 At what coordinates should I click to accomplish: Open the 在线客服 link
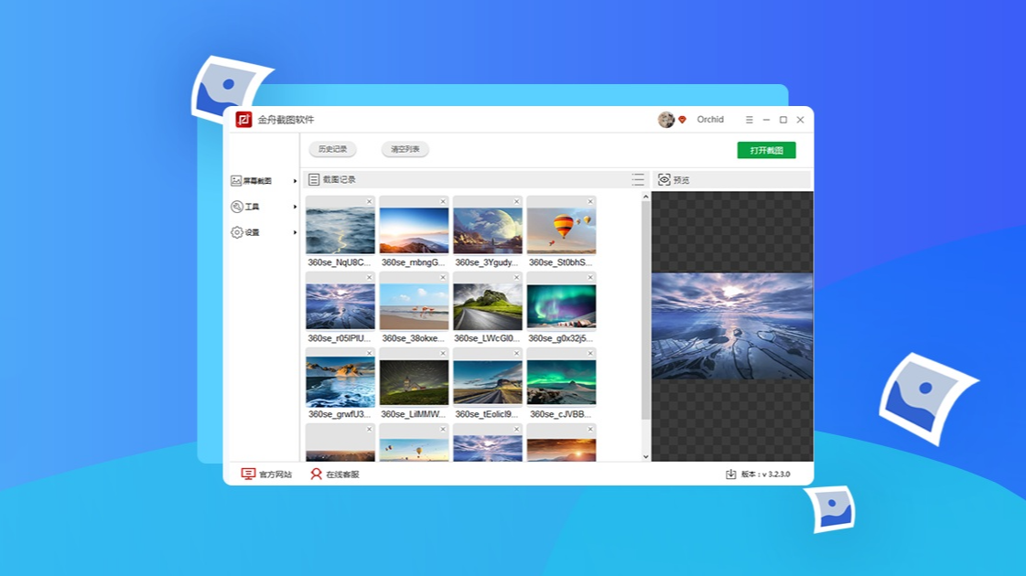(335, 474)
